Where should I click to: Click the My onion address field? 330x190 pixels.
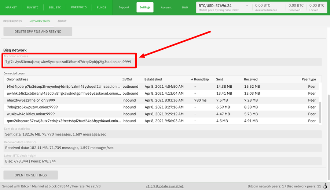click(161, 62)
